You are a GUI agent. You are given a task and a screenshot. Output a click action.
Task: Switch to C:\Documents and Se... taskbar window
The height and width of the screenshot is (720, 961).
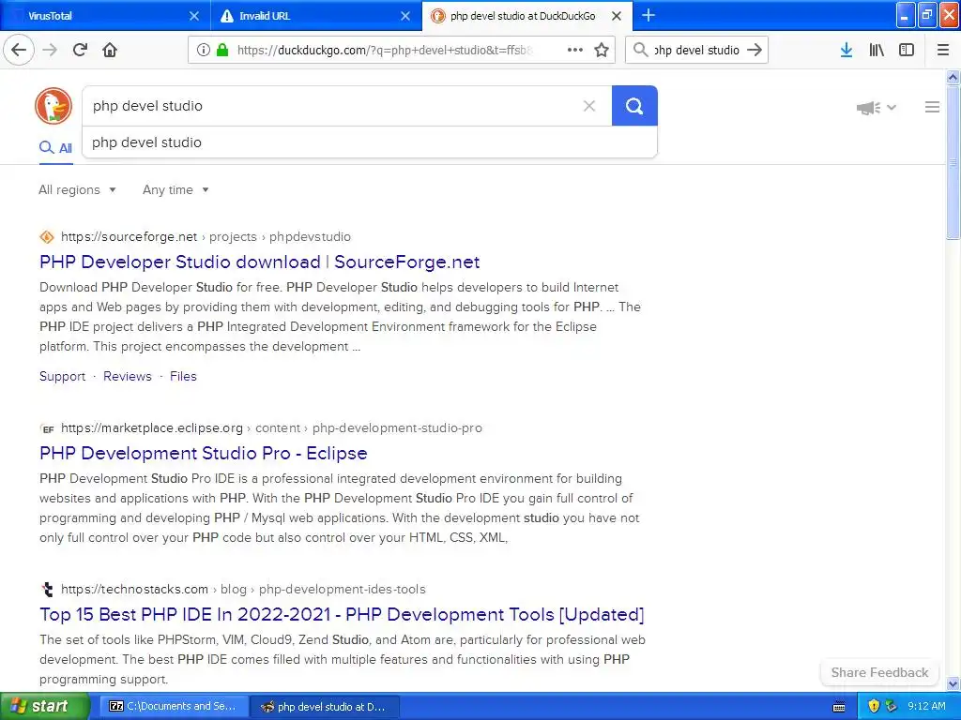pyautogui.click(x=175, y=707)
